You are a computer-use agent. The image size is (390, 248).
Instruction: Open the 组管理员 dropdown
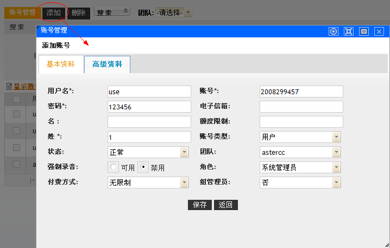coord(337,182)
